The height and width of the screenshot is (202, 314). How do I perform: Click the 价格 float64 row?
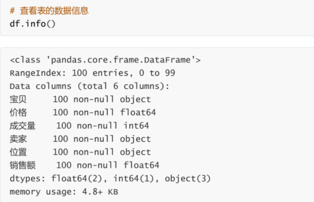[x=83, y=112]
